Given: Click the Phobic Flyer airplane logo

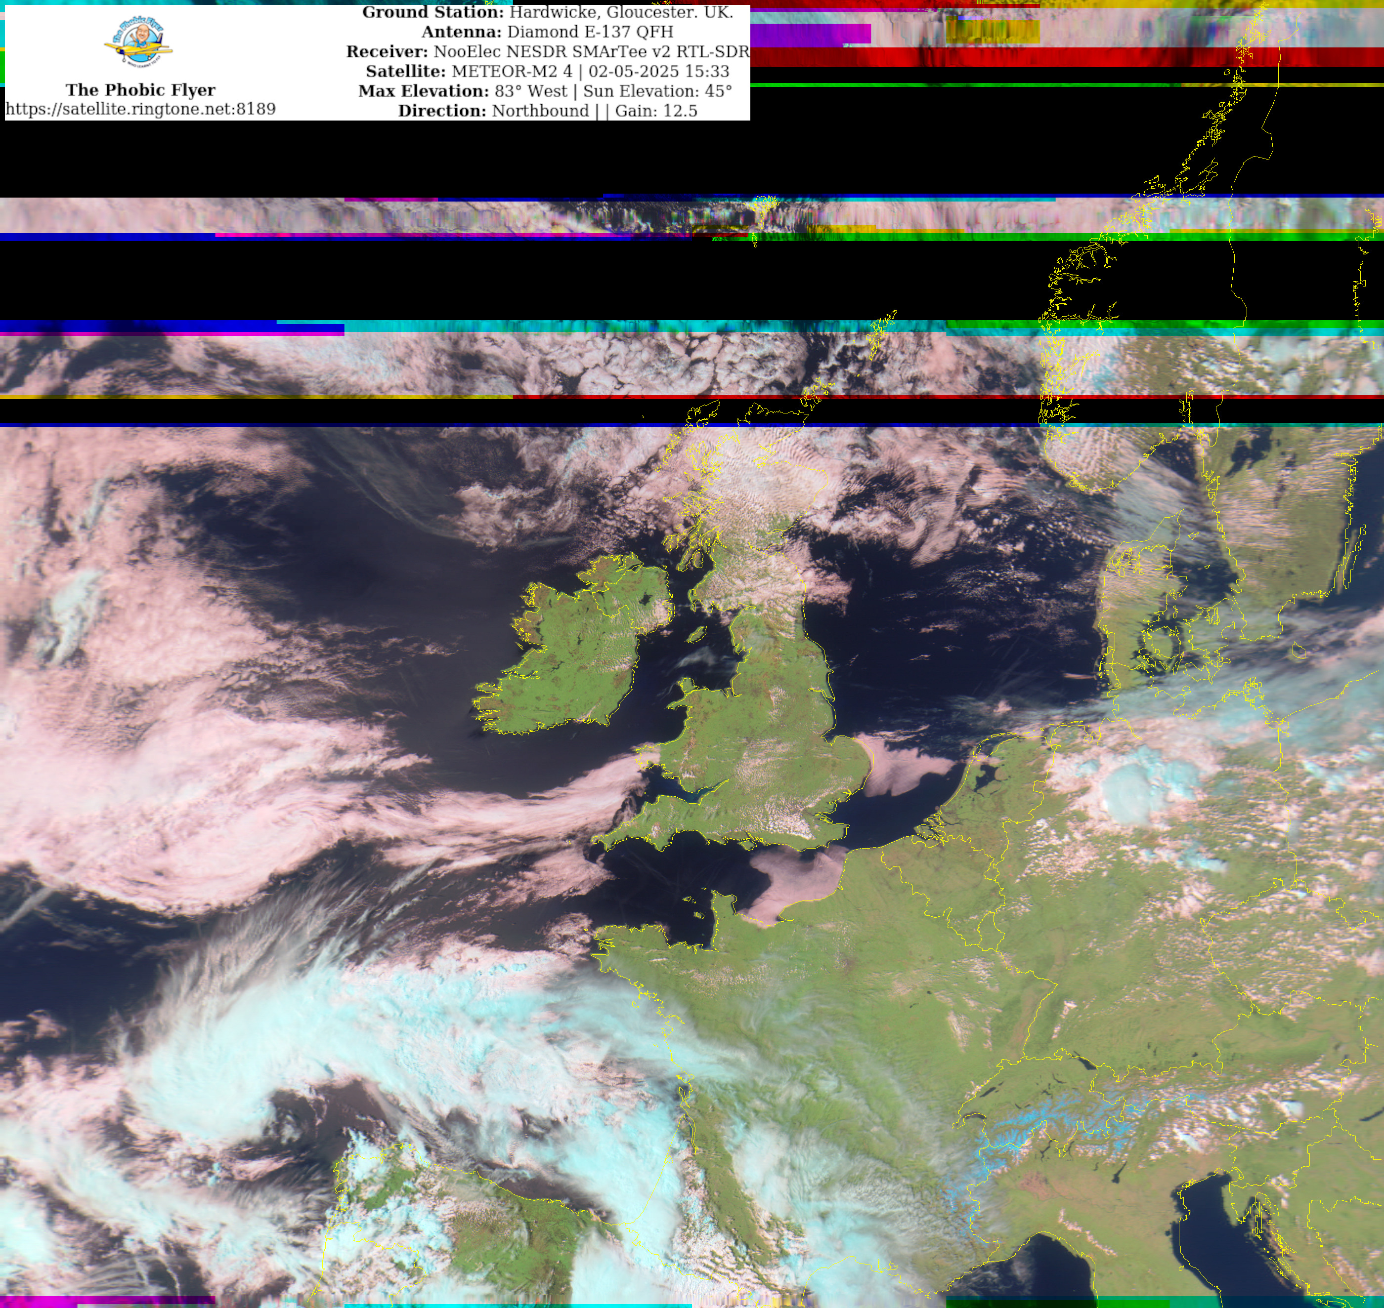Looking at the screenshot, I should coord(139,42).
